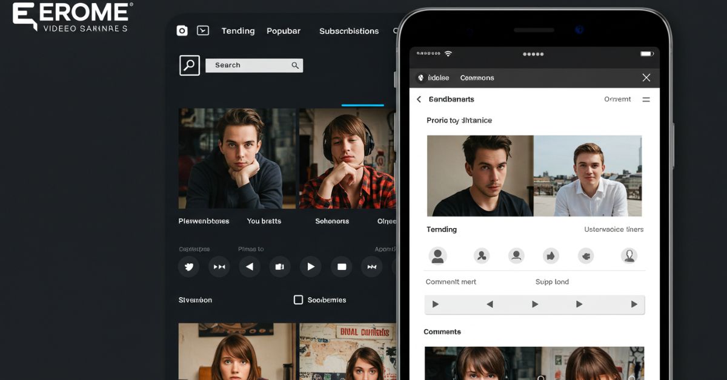Viewport: 727px width, 380px height.
Task: Open the Tending tab
Action: coord(238,31)
